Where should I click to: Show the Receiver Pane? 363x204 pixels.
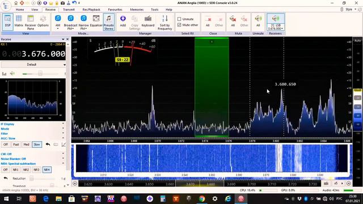coord(31,22)
